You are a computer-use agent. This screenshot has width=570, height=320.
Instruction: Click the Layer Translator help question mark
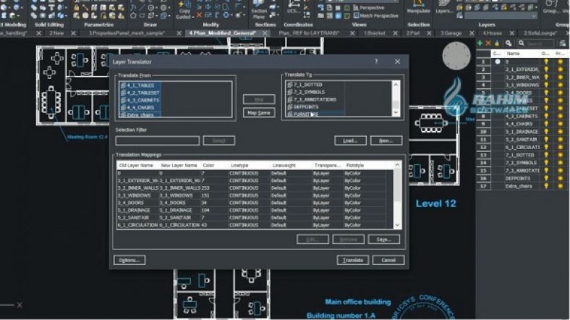(375, 62)
